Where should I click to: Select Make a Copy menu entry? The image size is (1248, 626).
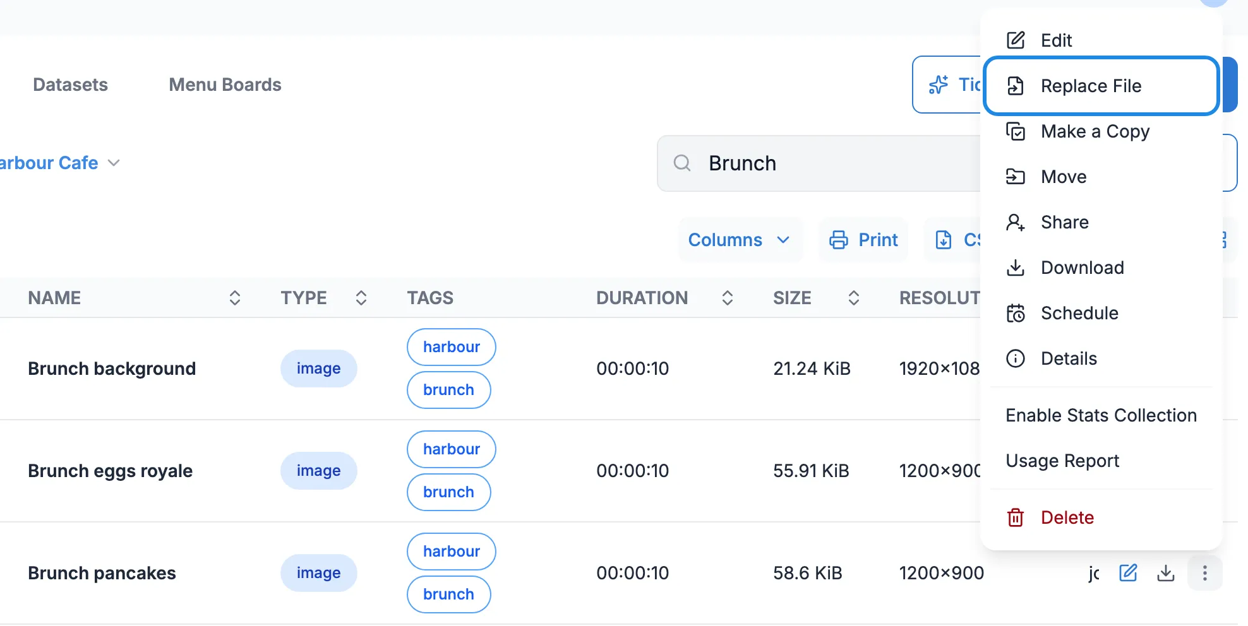(x=1101, y=131)
